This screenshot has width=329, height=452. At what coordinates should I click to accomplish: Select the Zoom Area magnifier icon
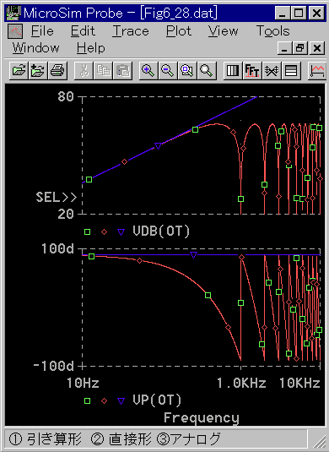click(187, 71)
